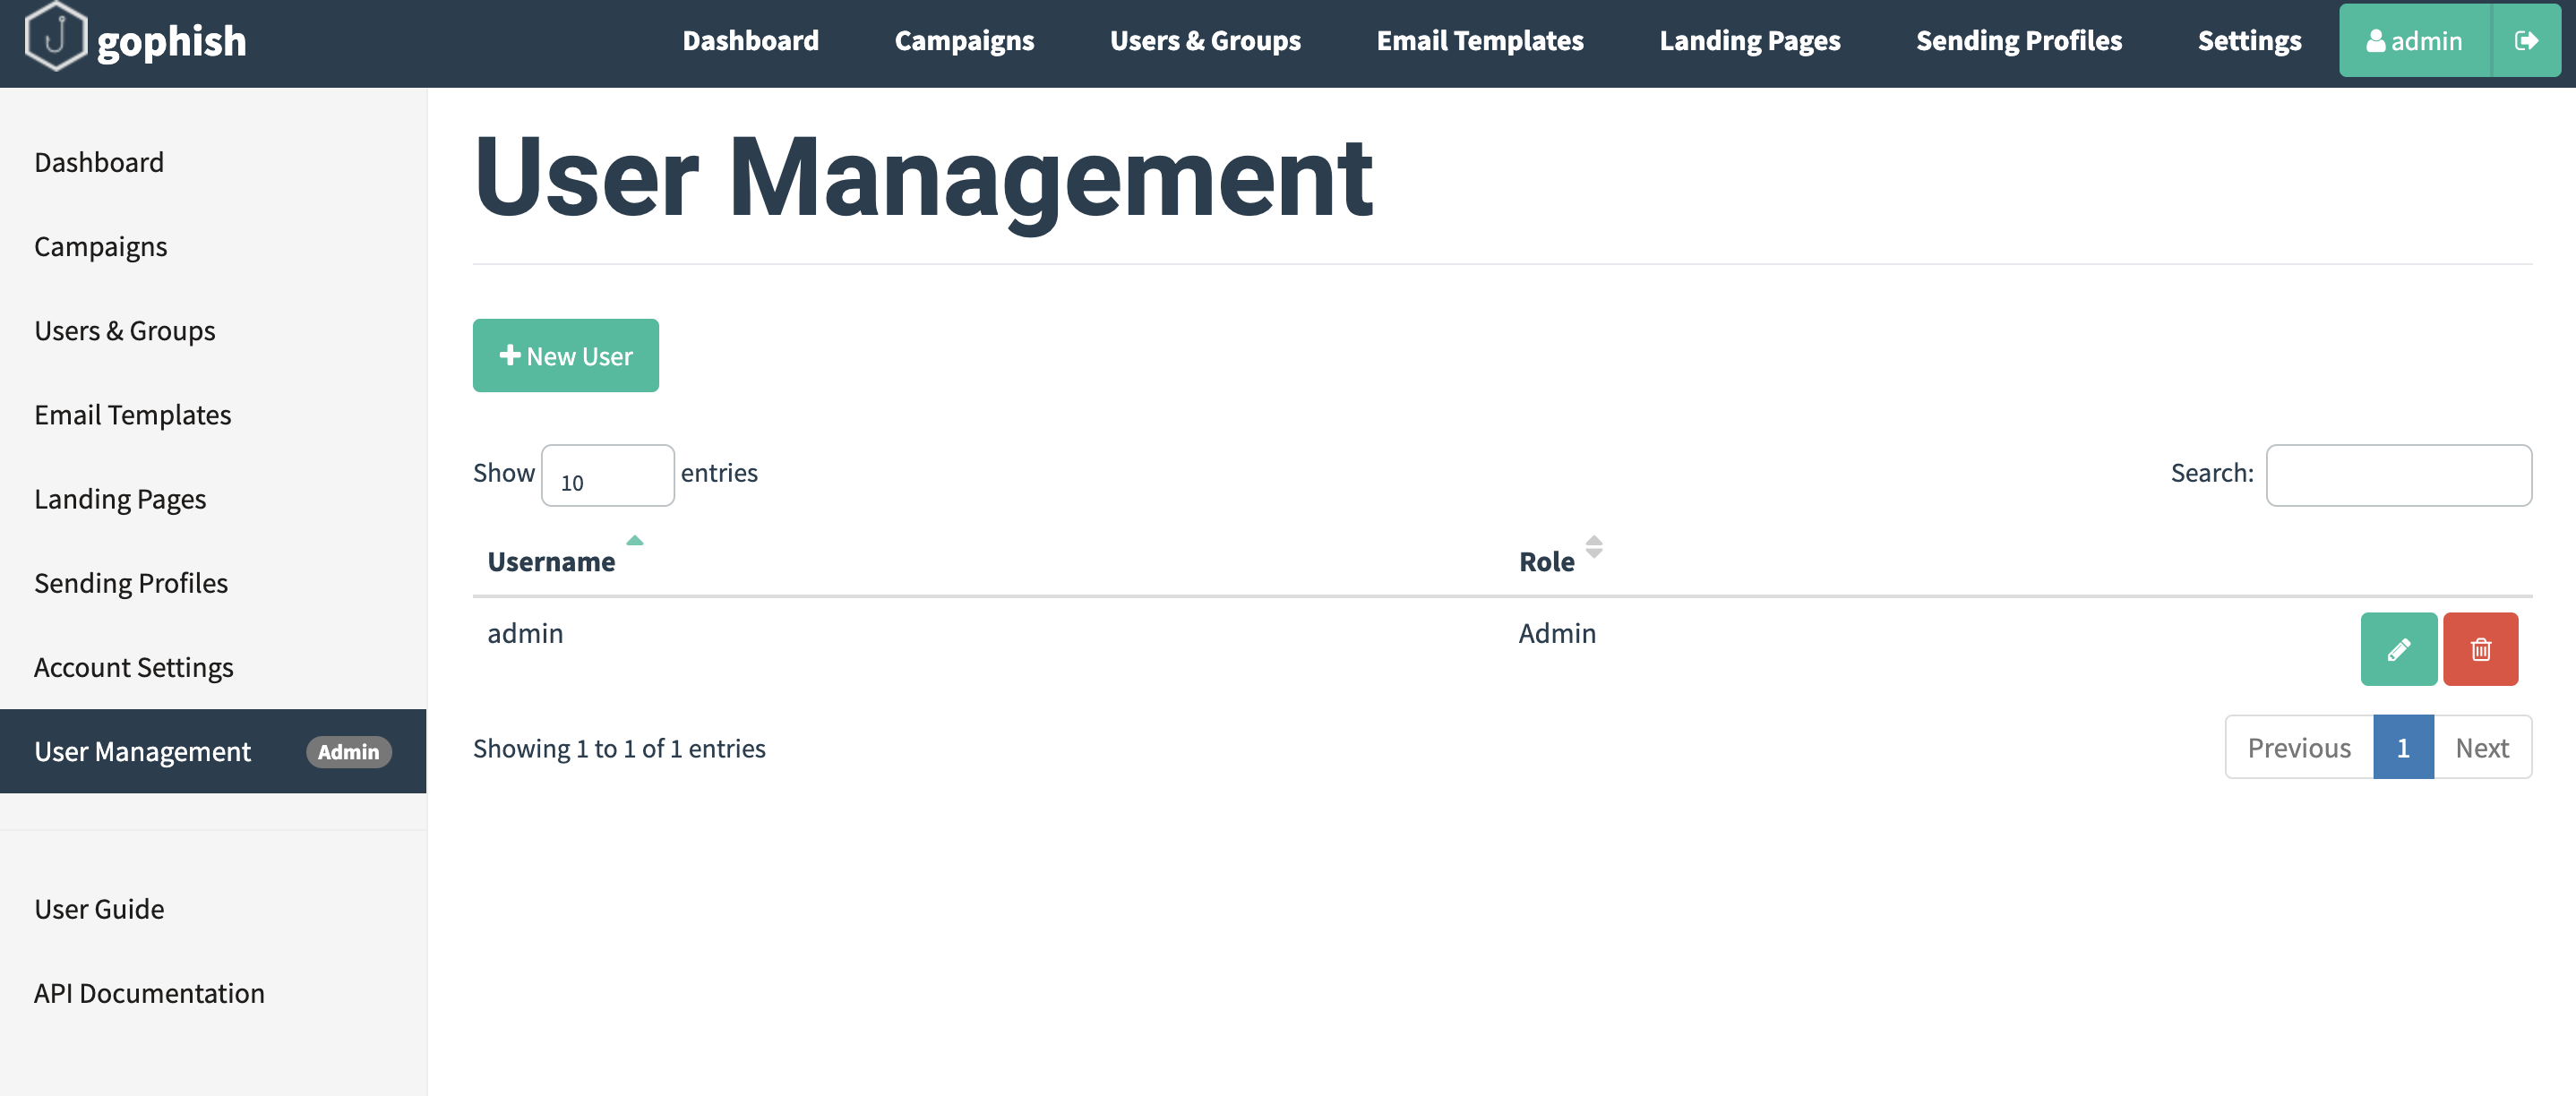The height and width of the screenshot is (1096, 2576).
Task: Click the Admin badge next to User Management
Action: [348, 752]
